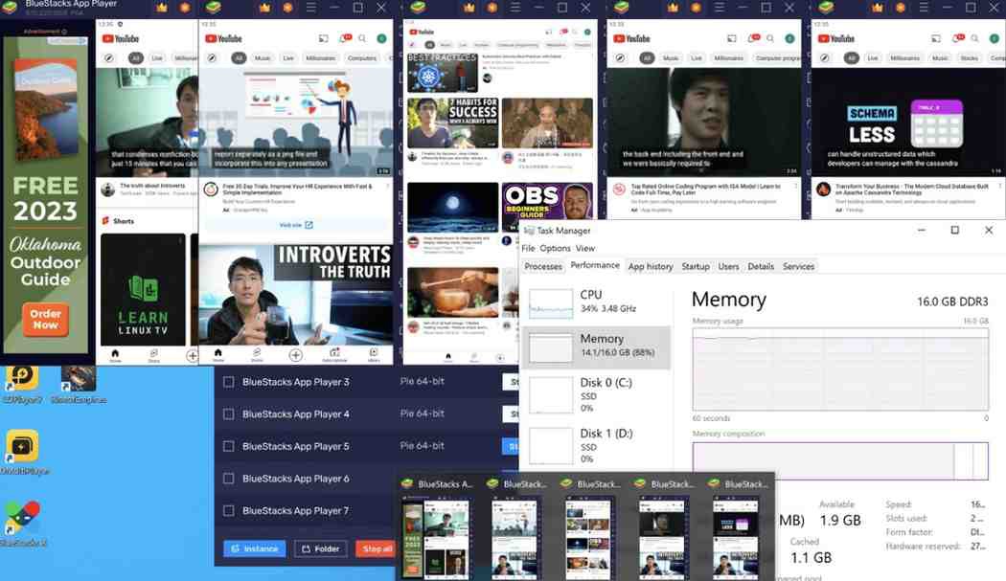Open three-dot menu on the coding program ad
1006x581 pixels.
795,187
